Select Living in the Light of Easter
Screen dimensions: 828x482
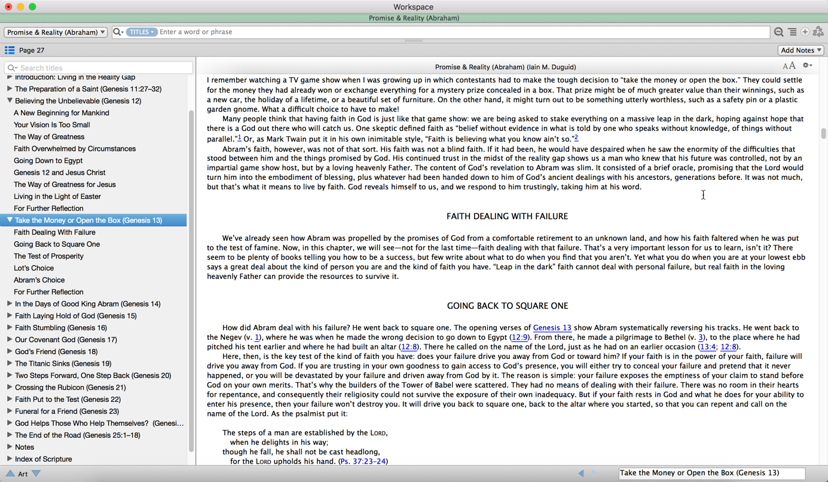[x=57, y=197]
